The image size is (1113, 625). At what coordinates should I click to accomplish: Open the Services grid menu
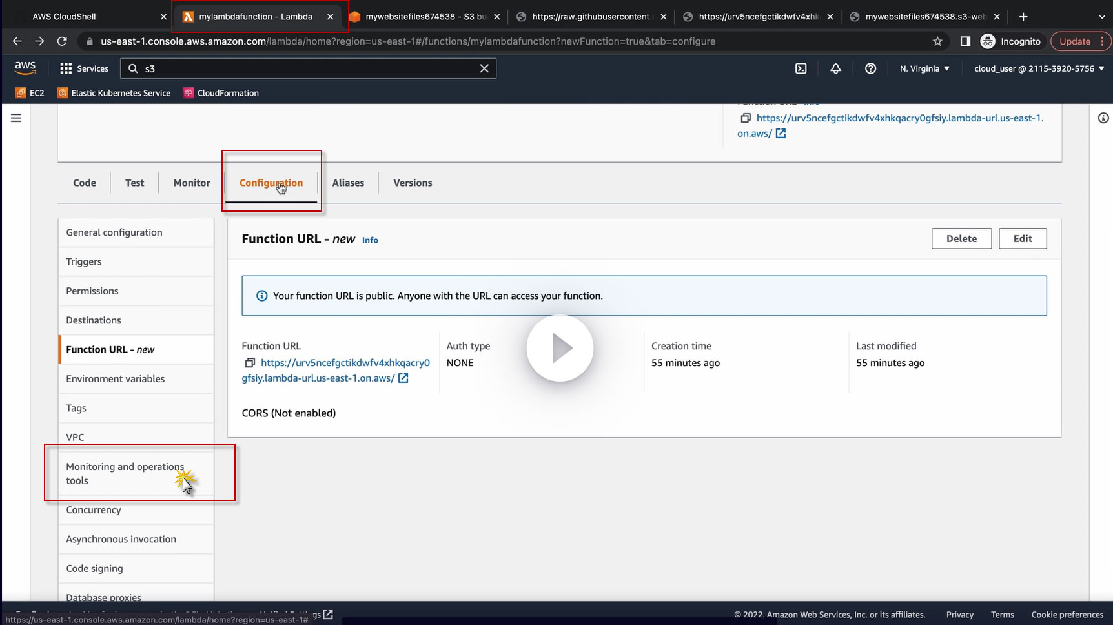click(x=84, y=68)
